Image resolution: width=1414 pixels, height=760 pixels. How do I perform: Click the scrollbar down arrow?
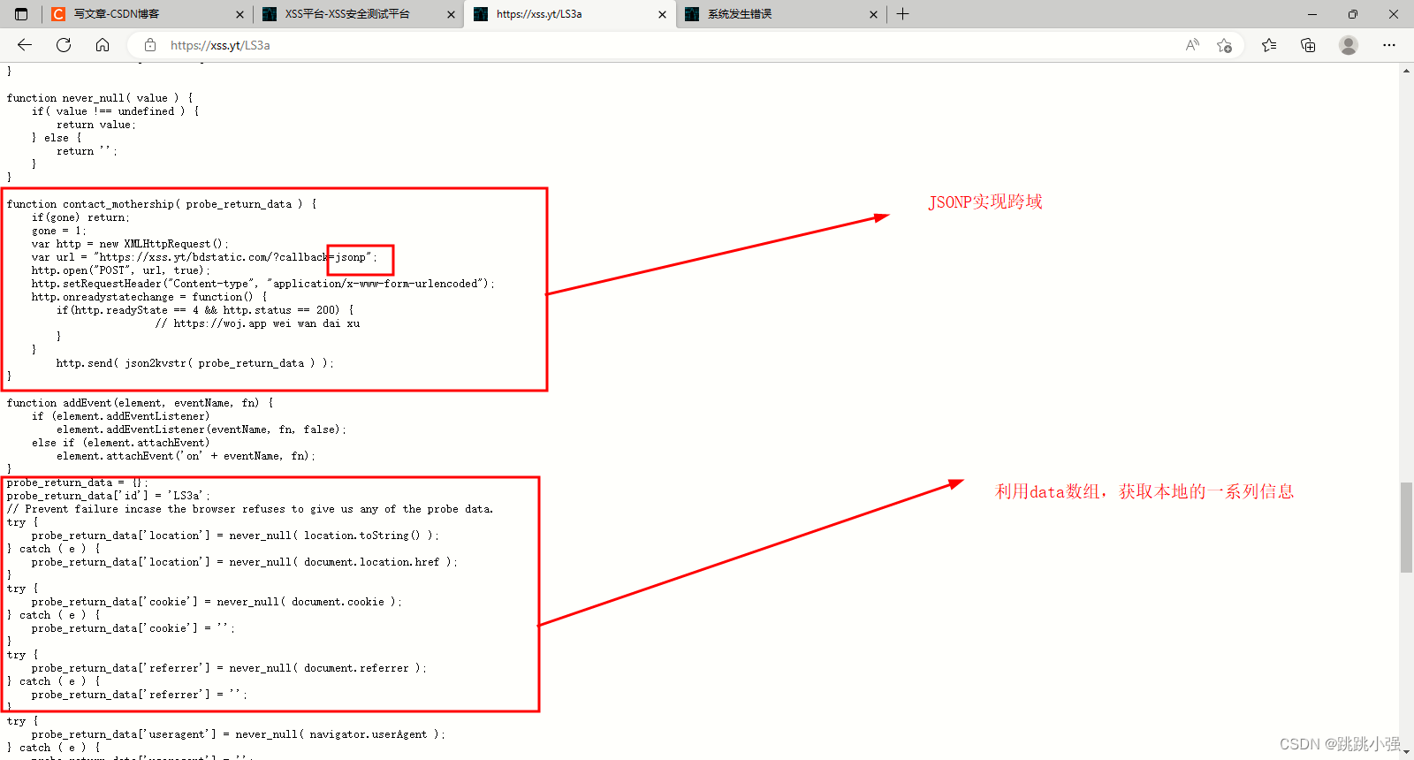[x=1406, y=752]
